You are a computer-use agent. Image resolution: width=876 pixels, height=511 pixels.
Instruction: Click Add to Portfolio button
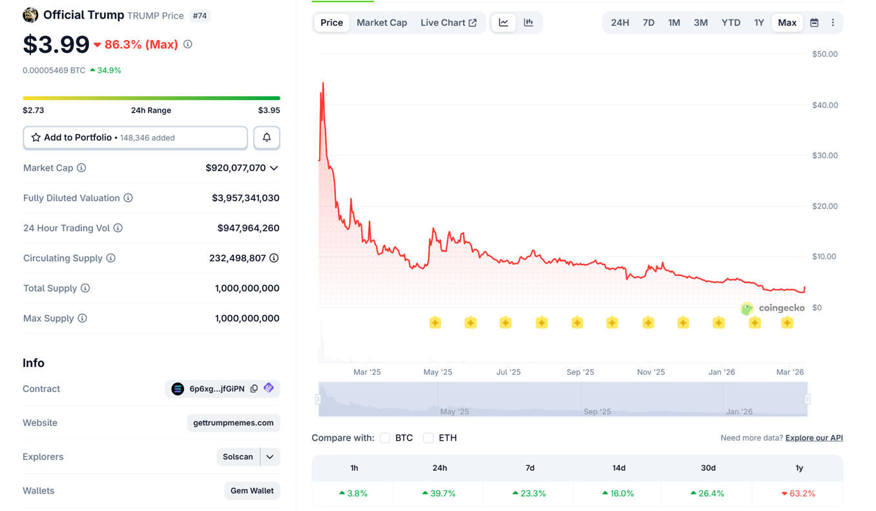pos(135,137)
